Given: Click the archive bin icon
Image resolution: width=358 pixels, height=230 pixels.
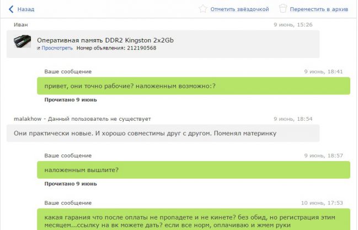Looking at the screenshot, I should click(283, 9).
